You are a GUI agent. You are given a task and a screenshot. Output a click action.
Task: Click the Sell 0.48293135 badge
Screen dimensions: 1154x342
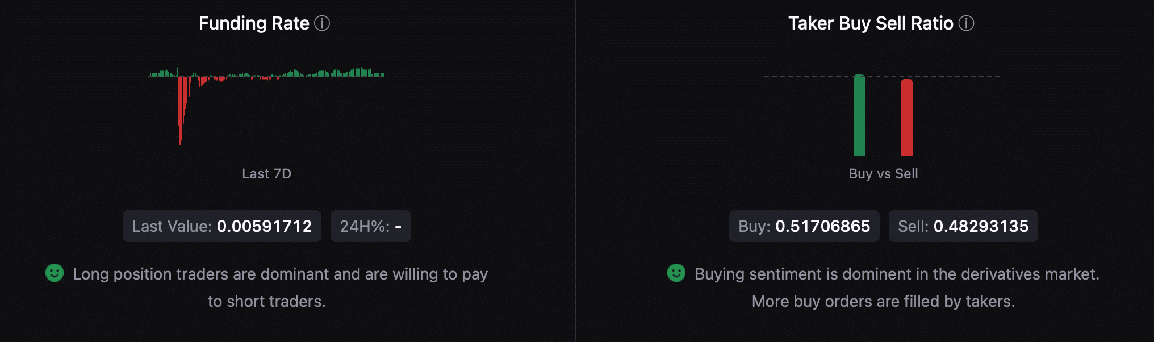pyautogui.click(x=963, y=226)
